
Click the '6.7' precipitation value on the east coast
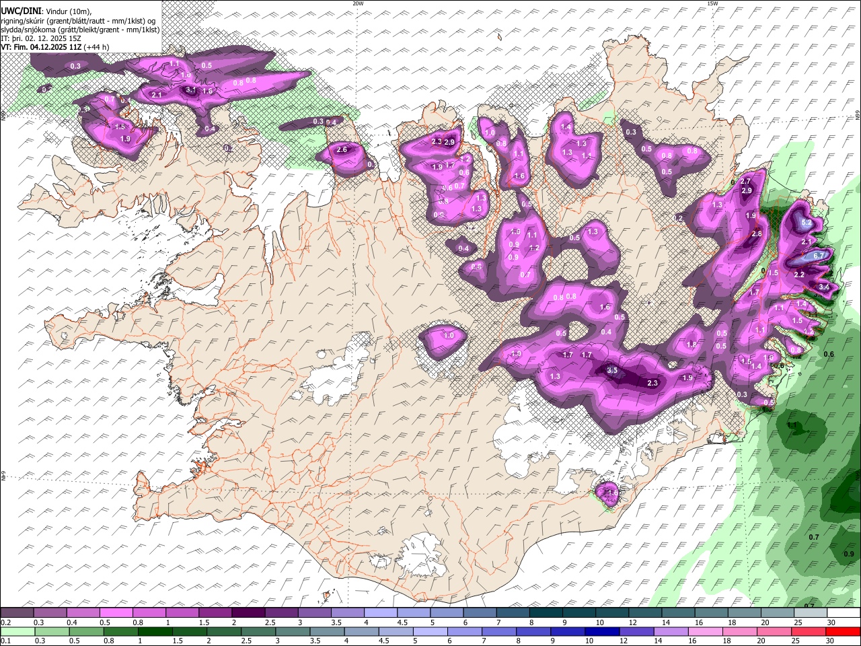tap(819, 256)
